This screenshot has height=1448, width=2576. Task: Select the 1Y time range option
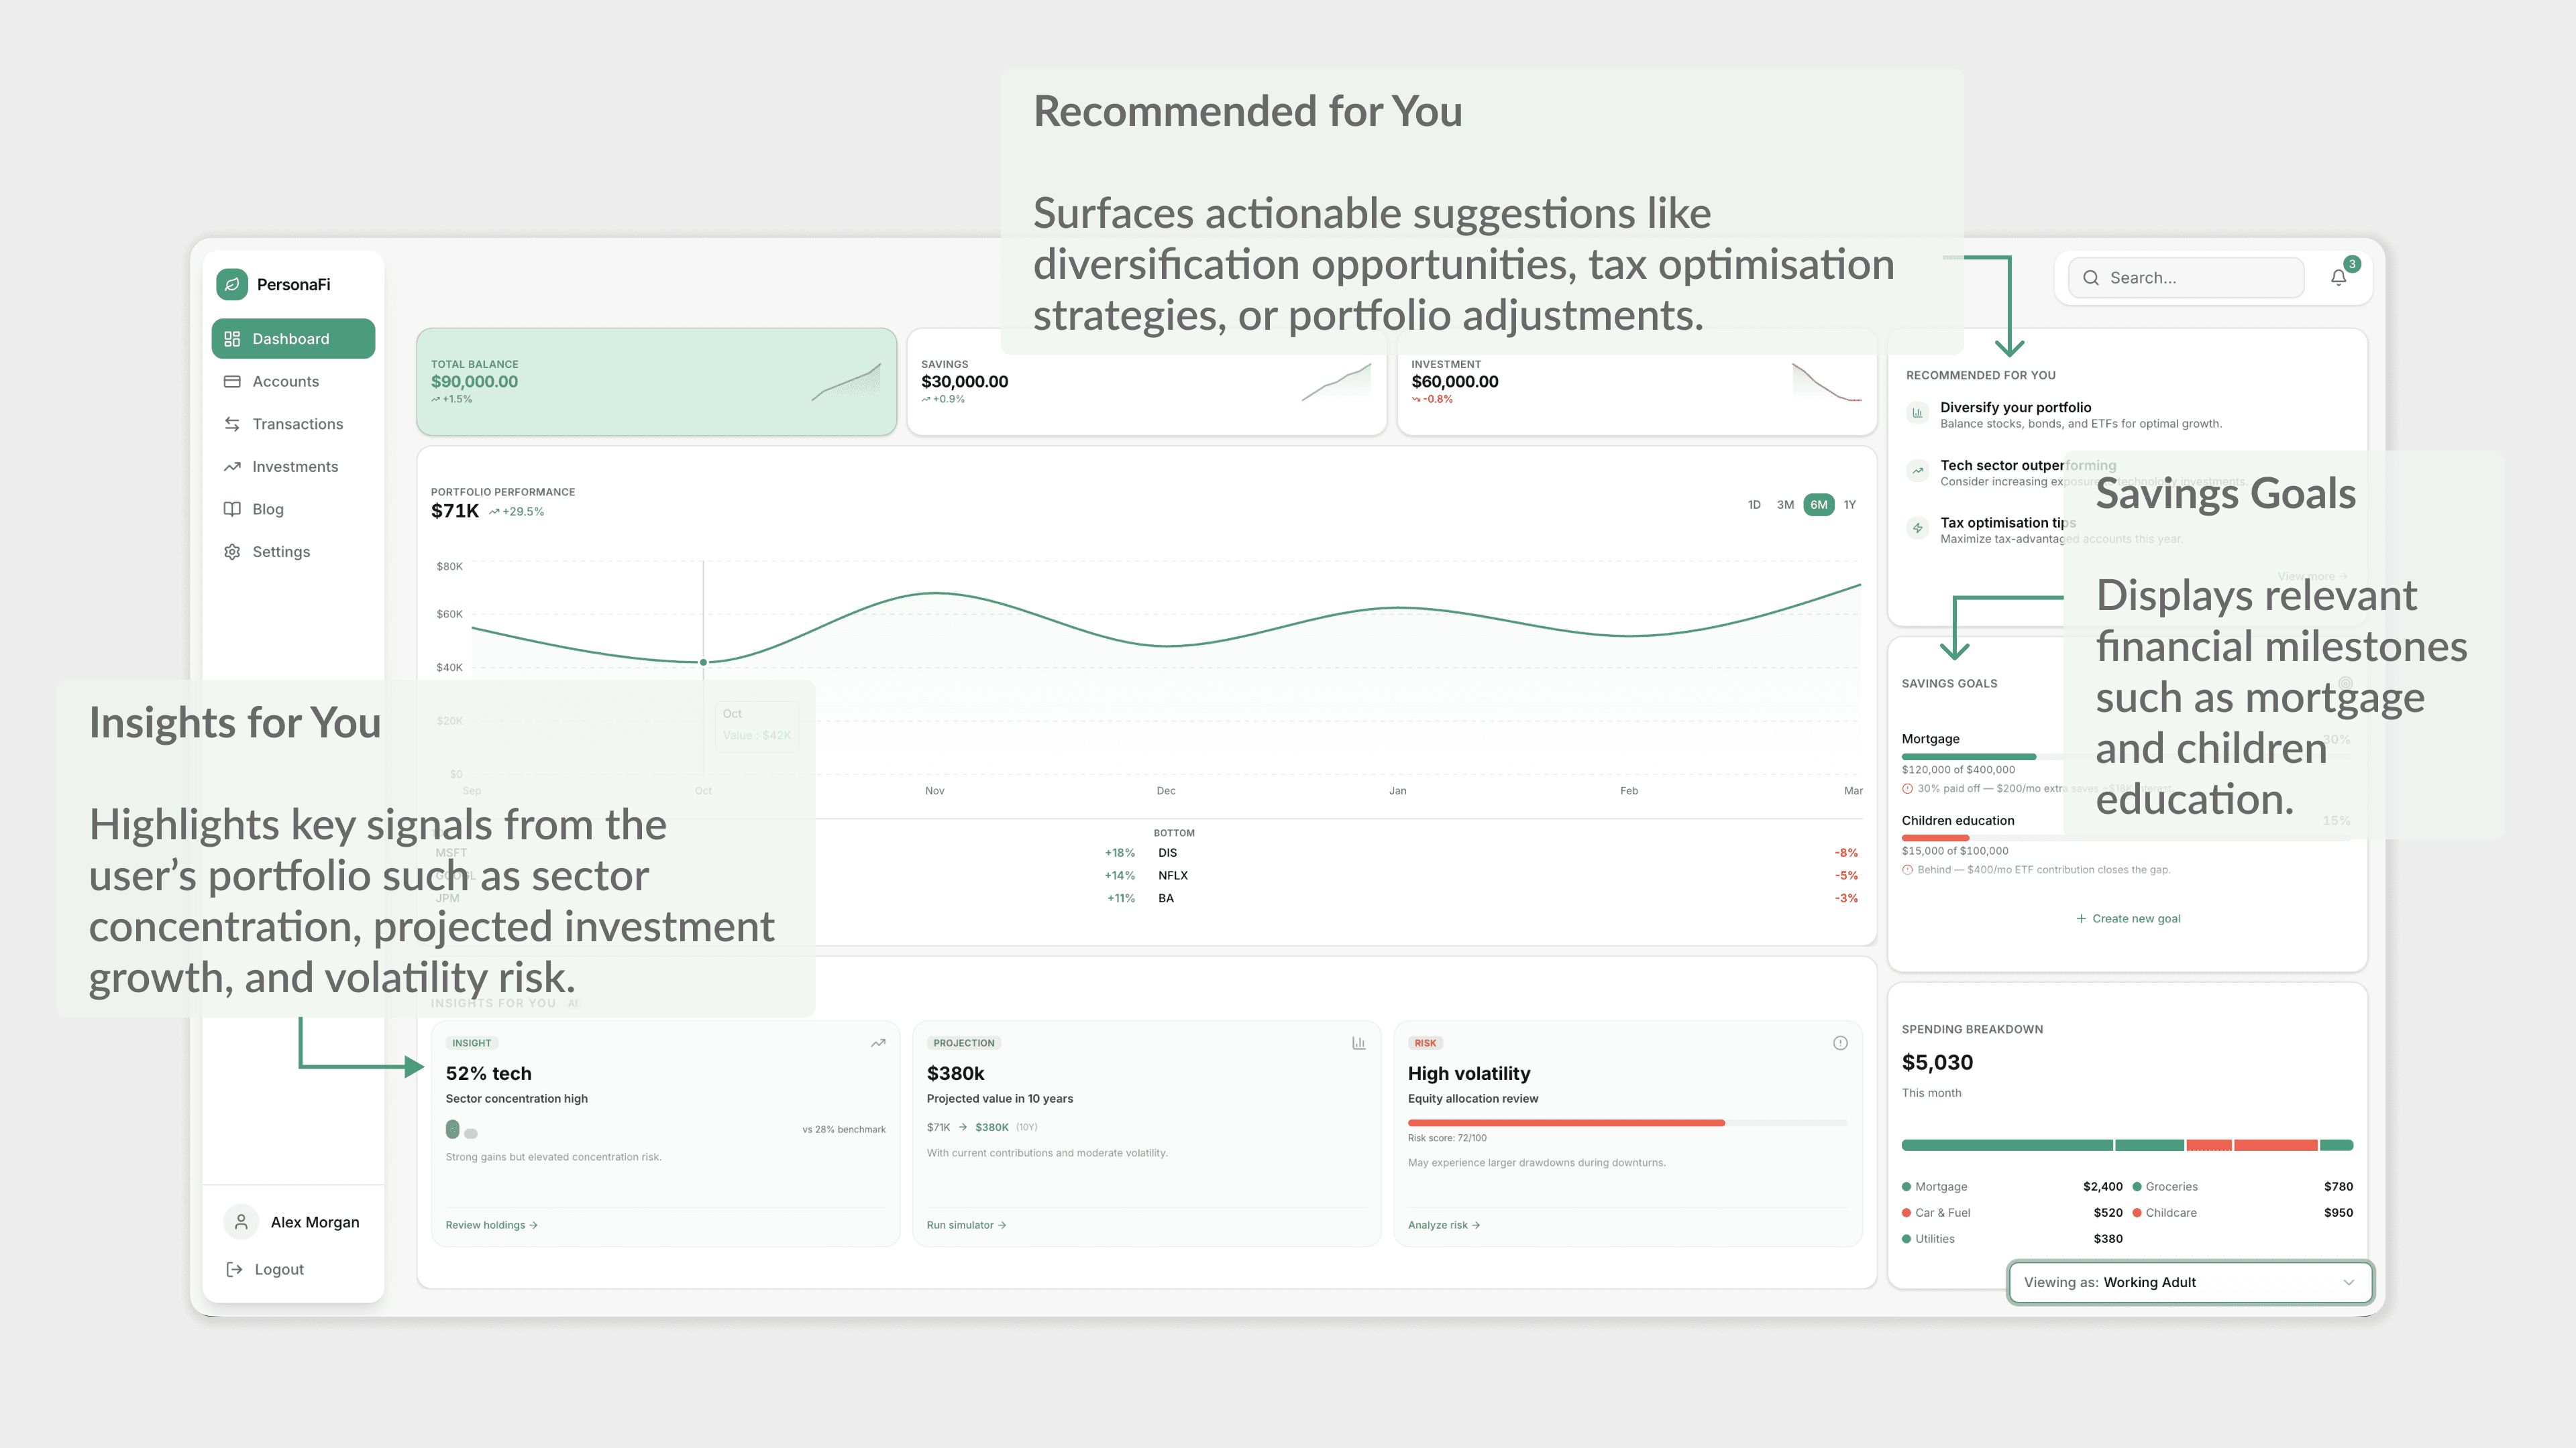click(x=1849, y=505)
